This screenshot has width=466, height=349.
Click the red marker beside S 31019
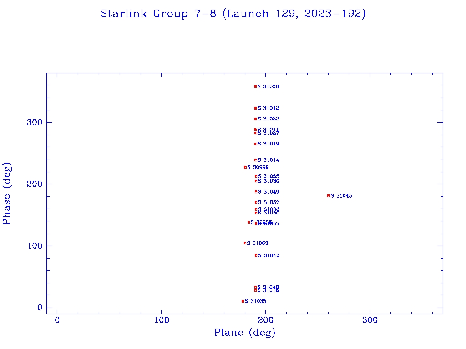(256, 144)
